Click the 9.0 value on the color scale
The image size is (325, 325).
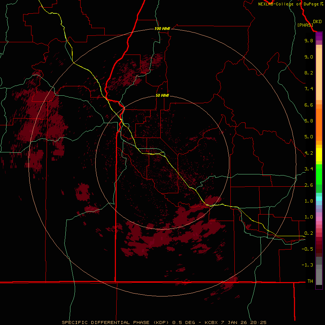point(309,57)
